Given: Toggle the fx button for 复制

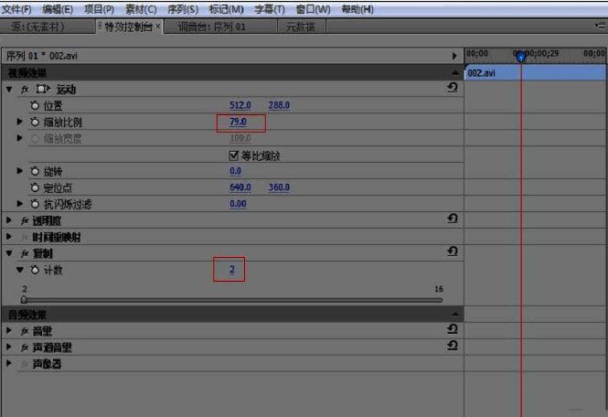Looking at the screenshot, I should (x=25, y=253).
